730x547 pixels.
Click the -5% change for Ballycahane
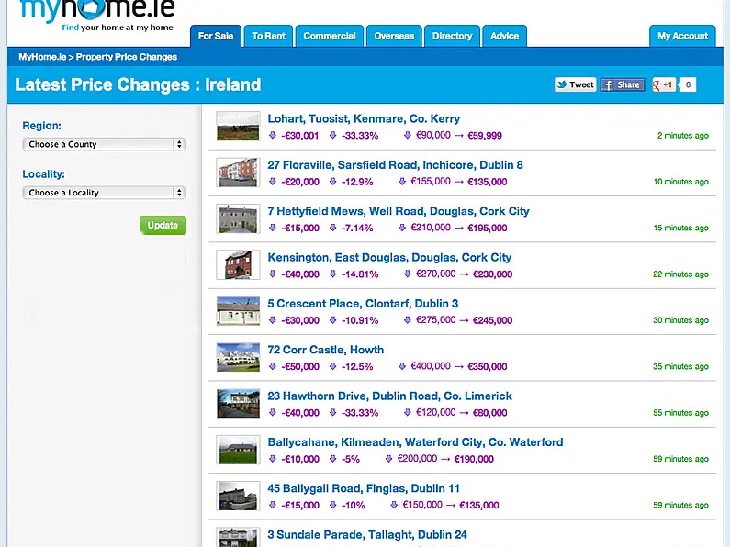pos(351,459)
